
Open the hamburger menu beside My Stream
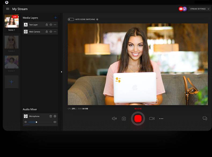8,9
